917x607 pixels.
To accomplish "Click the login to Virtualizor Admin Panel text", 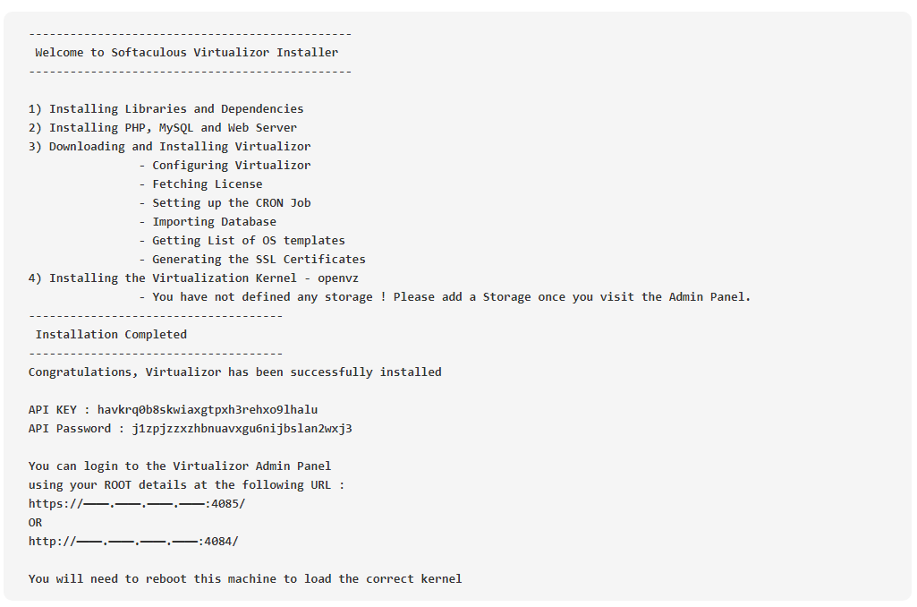I will pos(180,466).
